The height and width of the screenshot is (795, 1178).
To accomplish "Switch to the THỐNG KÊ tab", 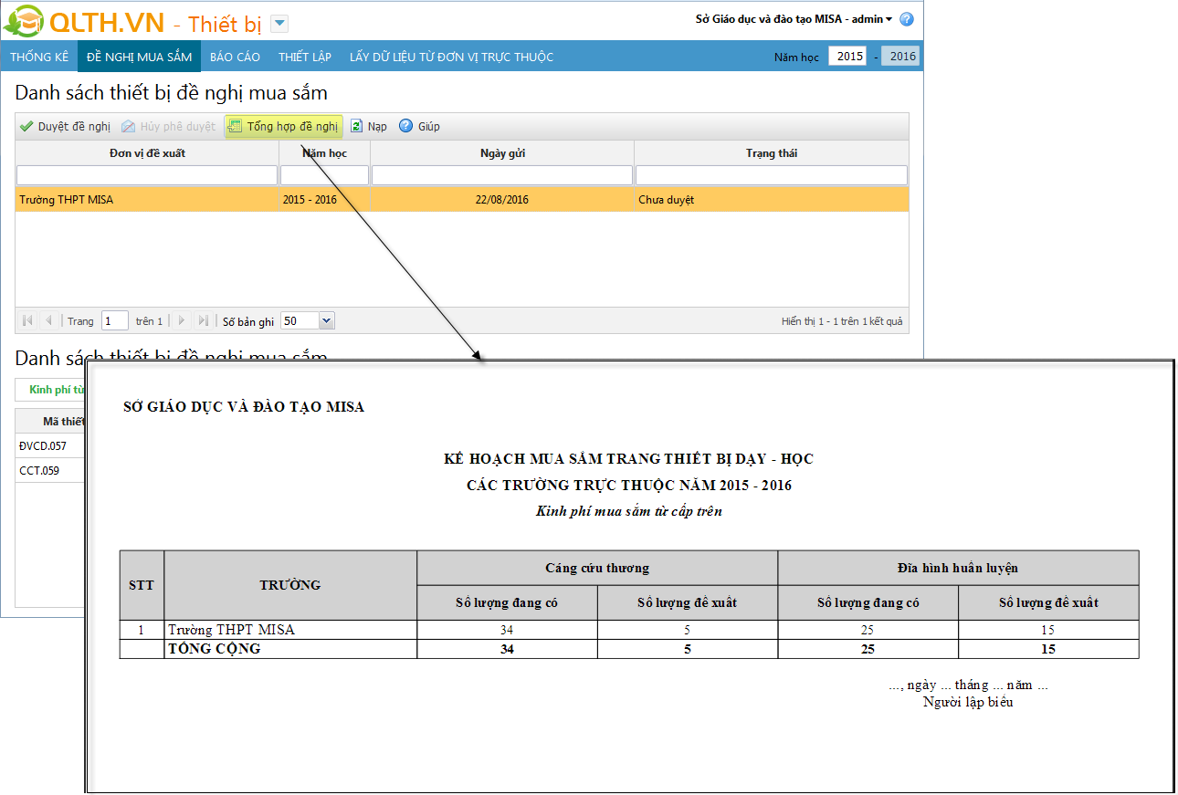I will click(x=39, y=57).
